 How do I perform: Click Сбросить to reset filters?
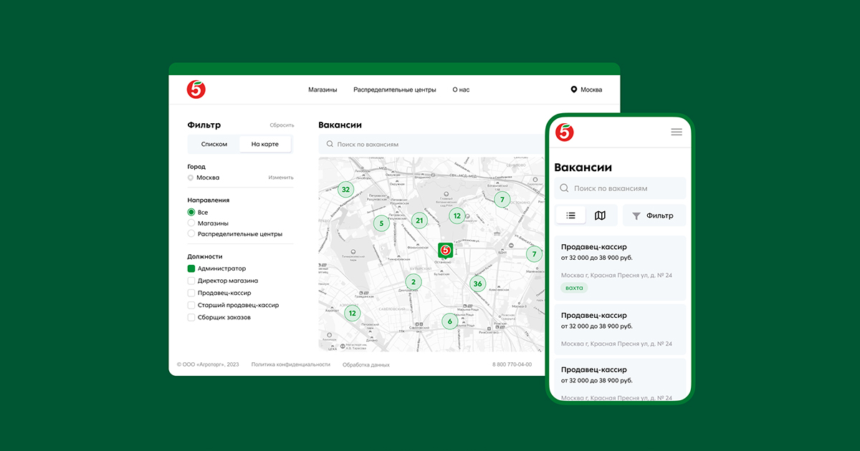282,125
